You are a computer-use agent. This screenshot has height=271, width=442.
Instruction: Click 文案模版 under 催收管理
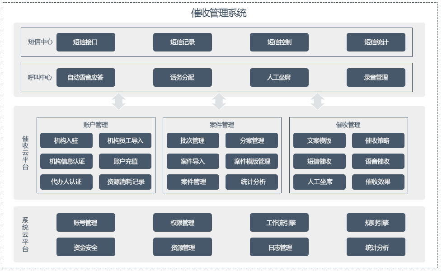pyautogui.click(x=319, y=140)
